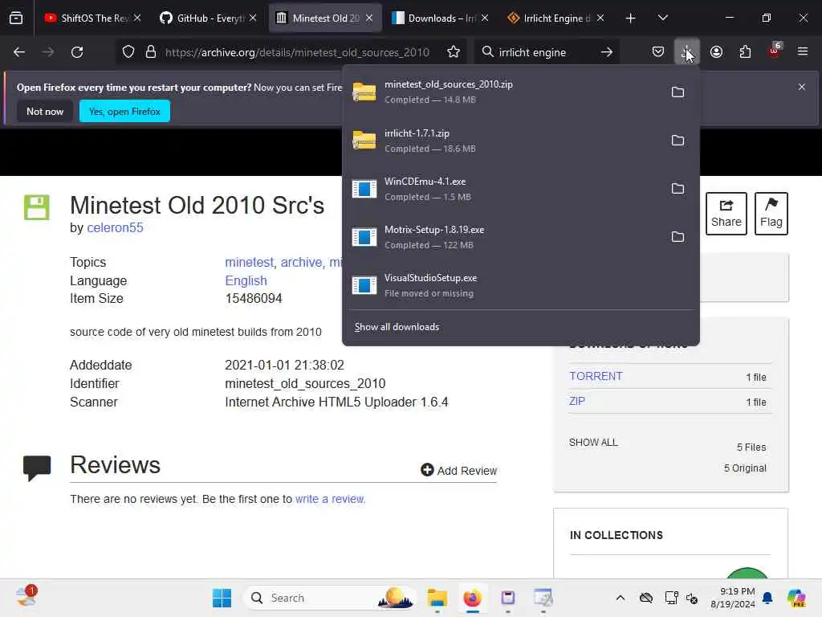This screenshot has width=822, height=617.
Task: Download via TORRENT link
Action: (x=596, y=376)
